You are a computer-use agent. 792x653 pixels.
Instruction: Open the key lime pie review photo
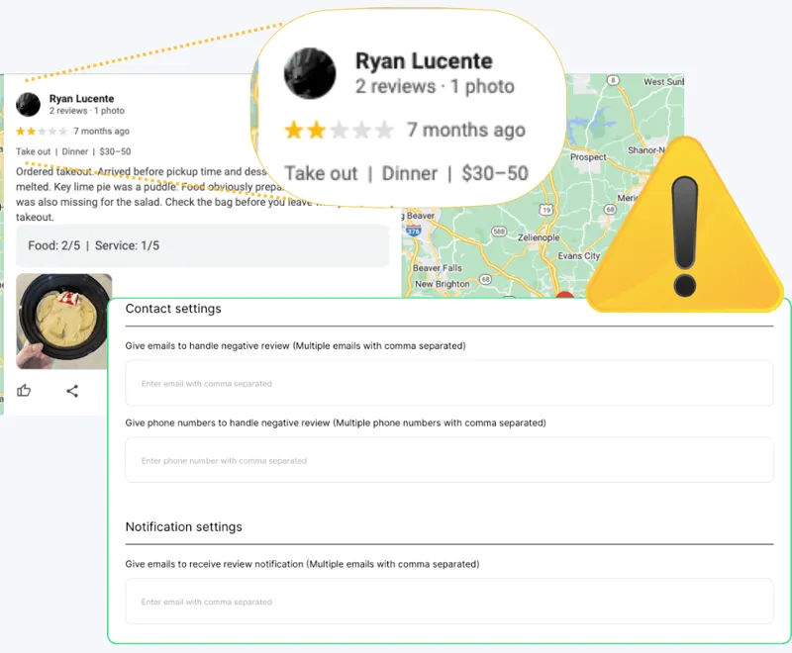63,322
